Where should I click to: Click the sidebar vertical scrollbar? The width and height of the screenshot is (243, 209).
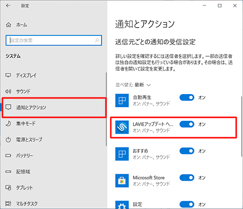(x=106, y=109)
